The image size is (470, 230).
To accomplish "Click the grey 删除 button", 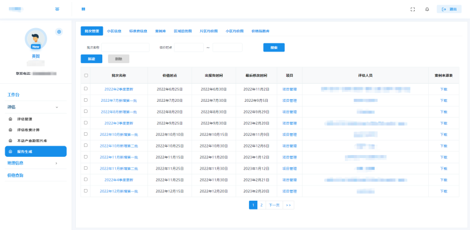I will tap(119, 59).
